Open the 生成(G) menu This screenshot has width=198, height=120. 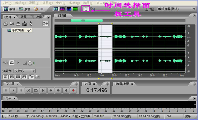pyautogui.click(x=61, y=3)
